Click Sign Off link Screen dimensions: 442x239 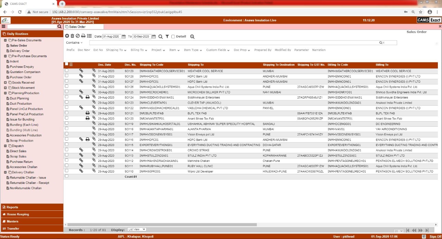[435, 237]
